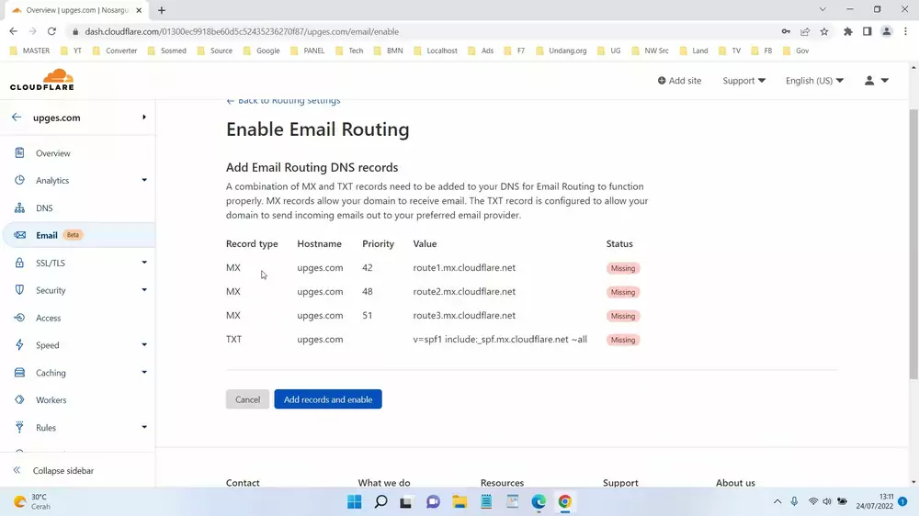Expand the Speed submenu arrow
The height and width of the screenshot is (516, 919).
pos(144,345)
